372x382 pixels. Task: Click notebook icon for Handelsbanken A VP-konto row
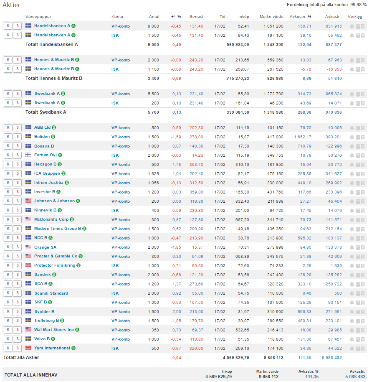point(358,26)
